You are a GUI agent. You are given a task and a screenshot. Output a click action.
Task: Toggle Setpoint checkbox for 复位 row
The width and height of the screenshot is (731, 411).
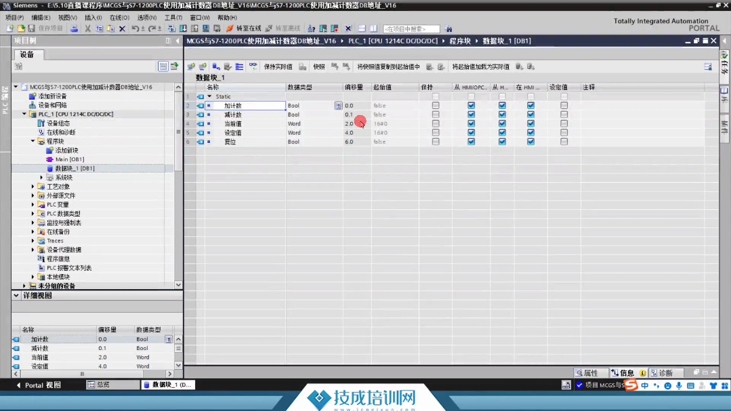(564, 142)
